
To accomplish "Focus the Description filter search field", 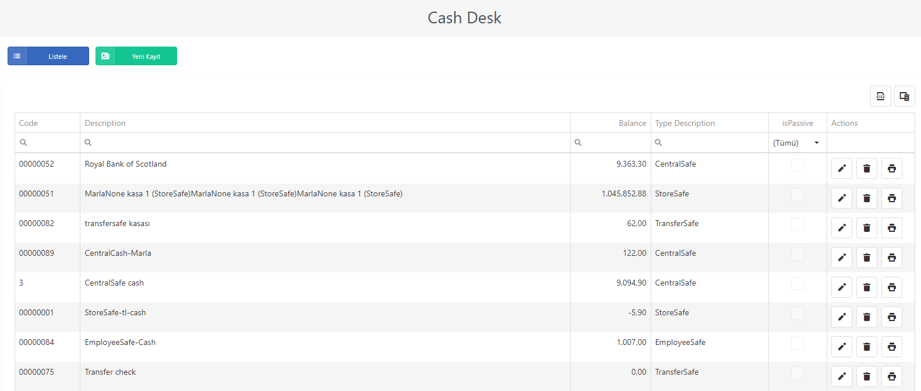I will 325,143.
